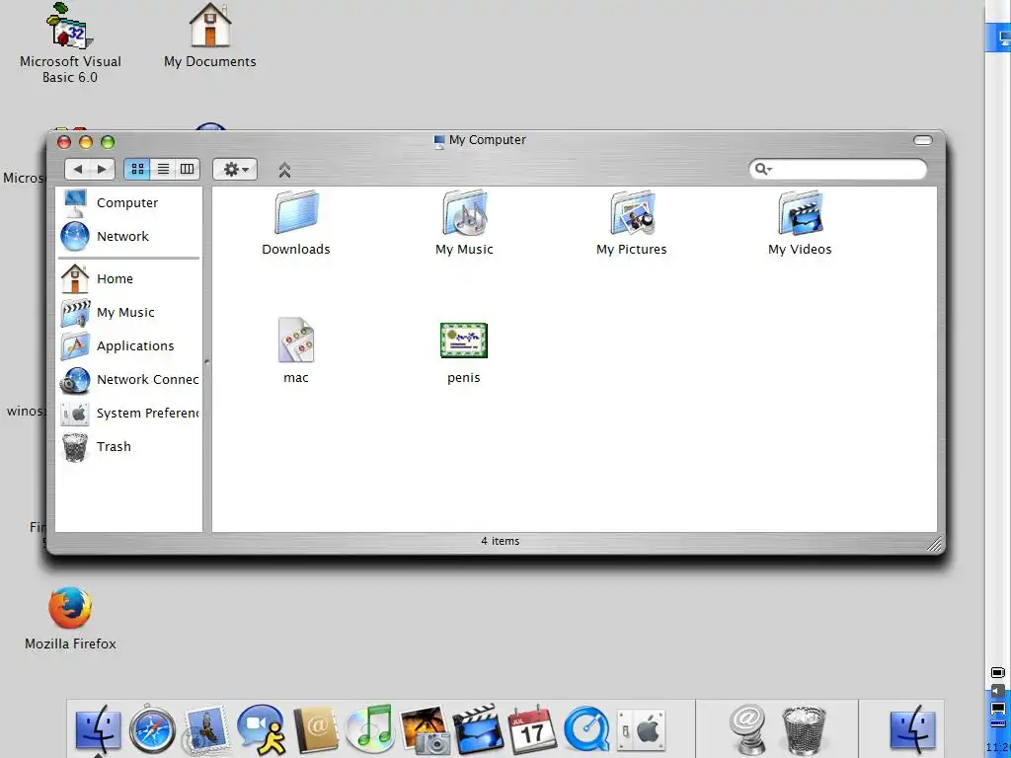Select the My Pictures folder icon
The image size is (1011, 758).
coord(632,212)
